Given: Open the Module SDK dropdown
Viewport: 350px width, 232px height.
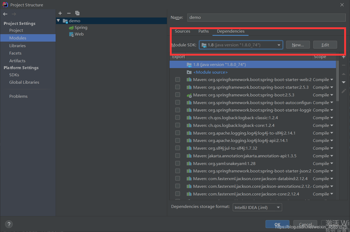Looking at the screenshot, I should click(x=241, y=45).
